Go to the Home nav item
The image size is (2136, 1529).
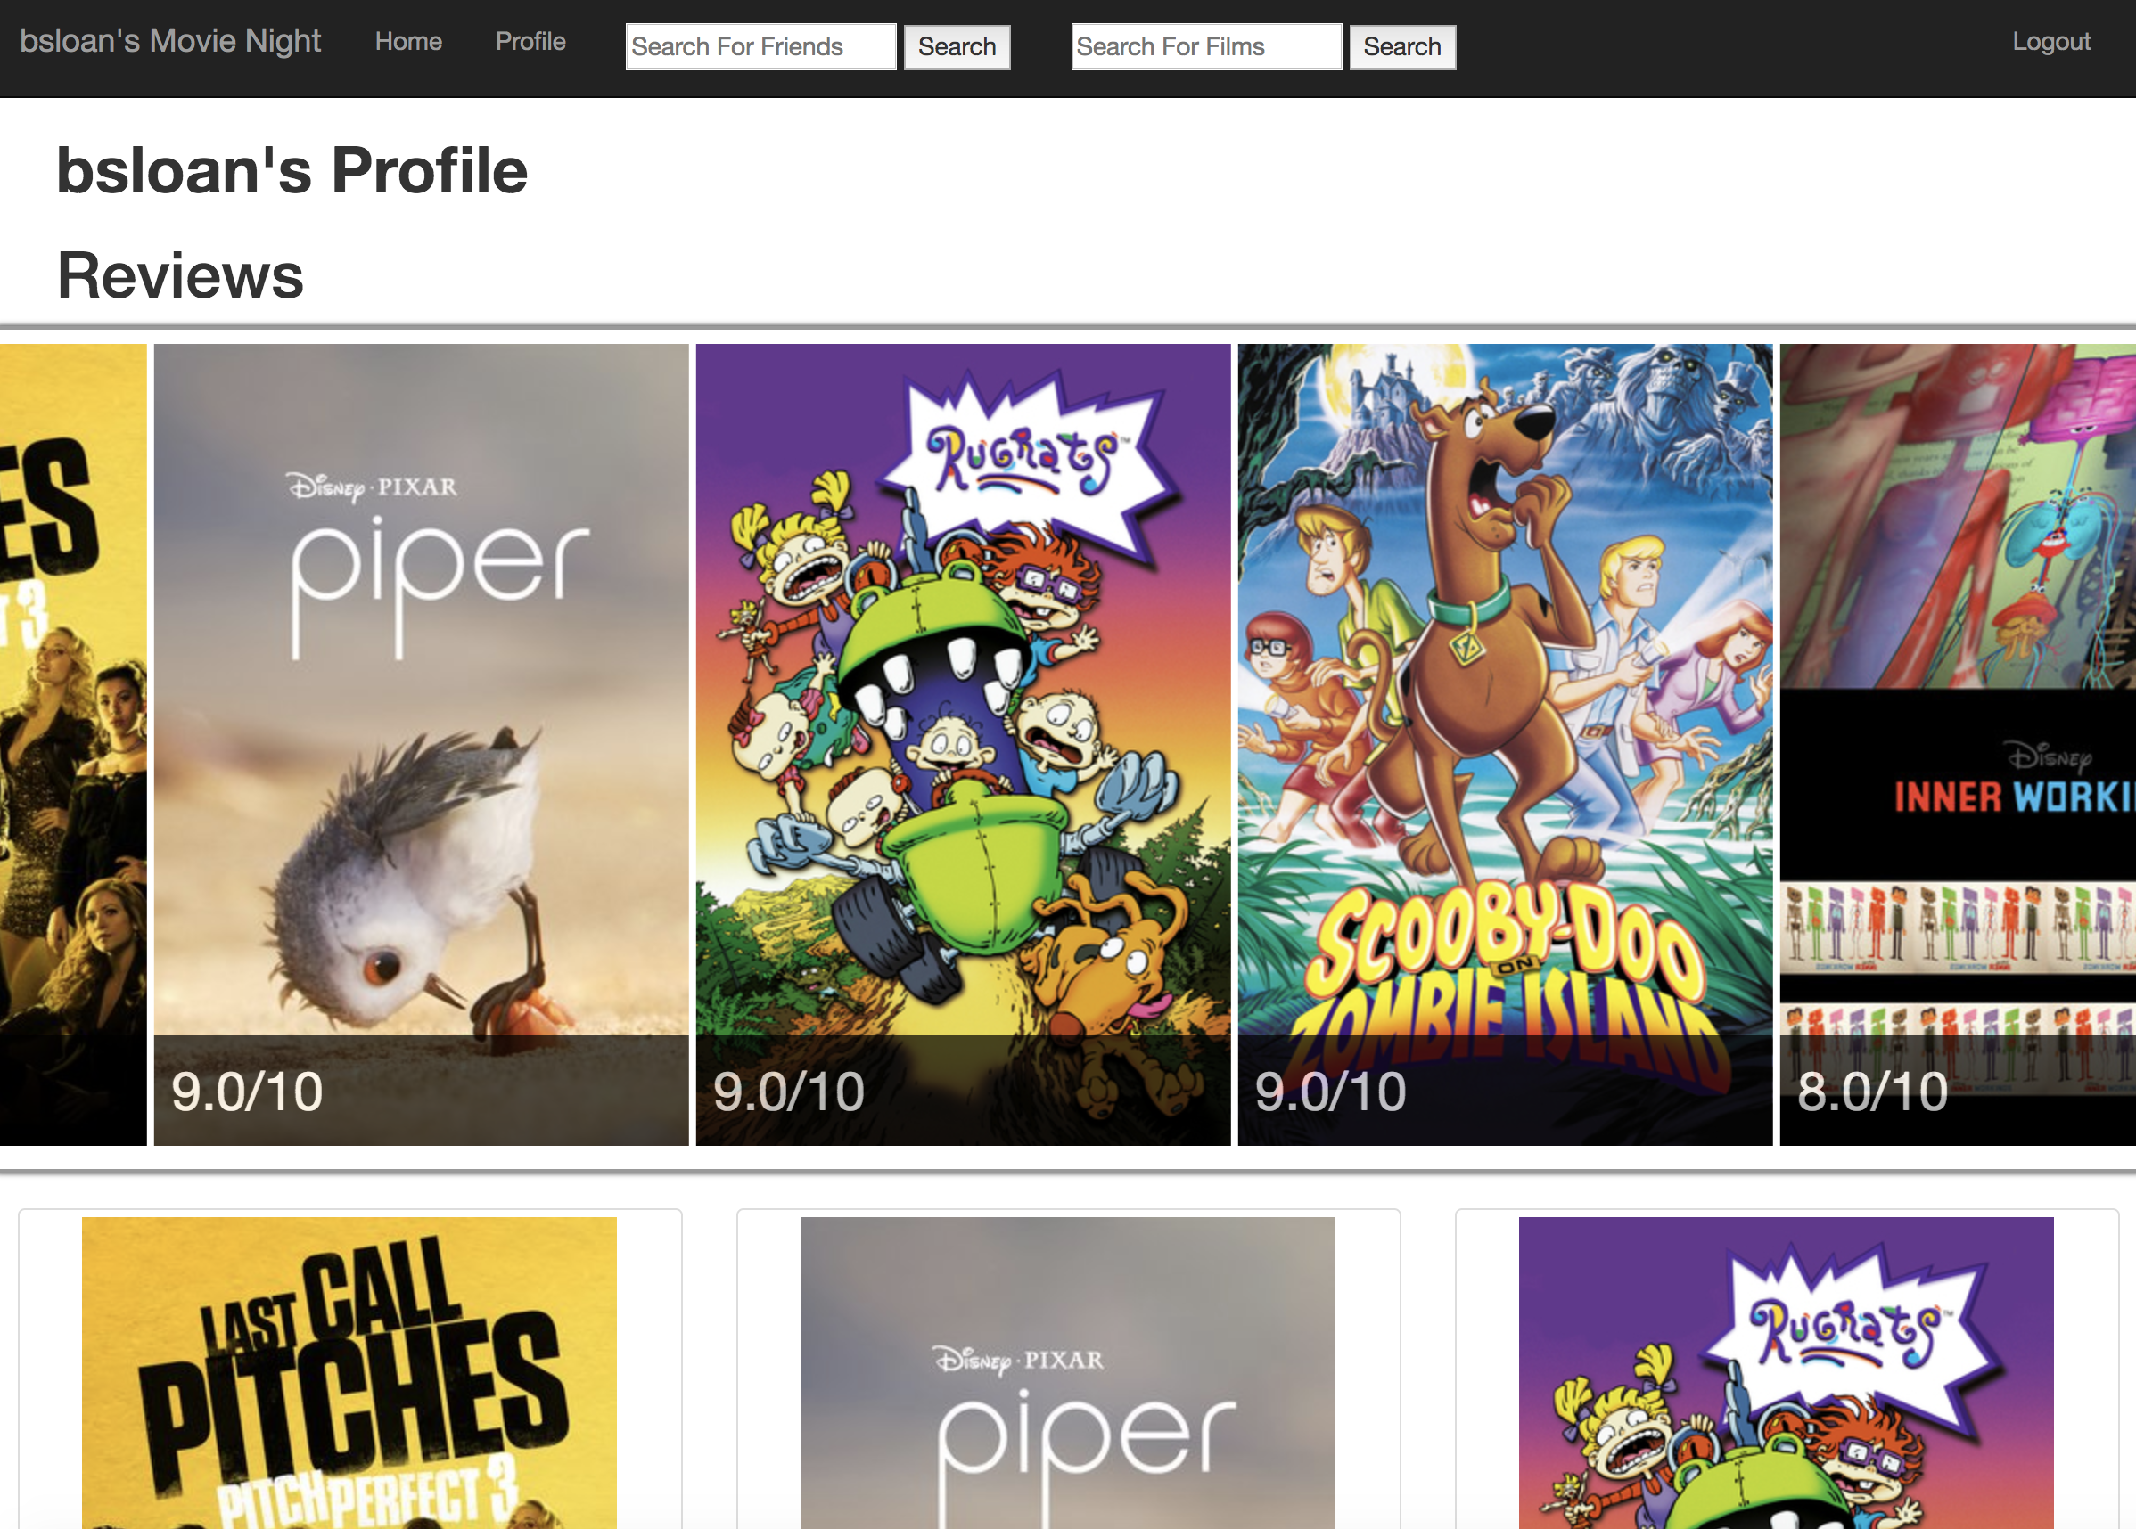(408, 41)
